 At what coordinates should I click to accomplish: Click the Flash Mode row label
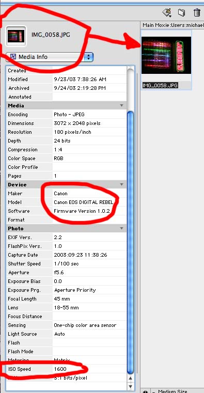21,351
